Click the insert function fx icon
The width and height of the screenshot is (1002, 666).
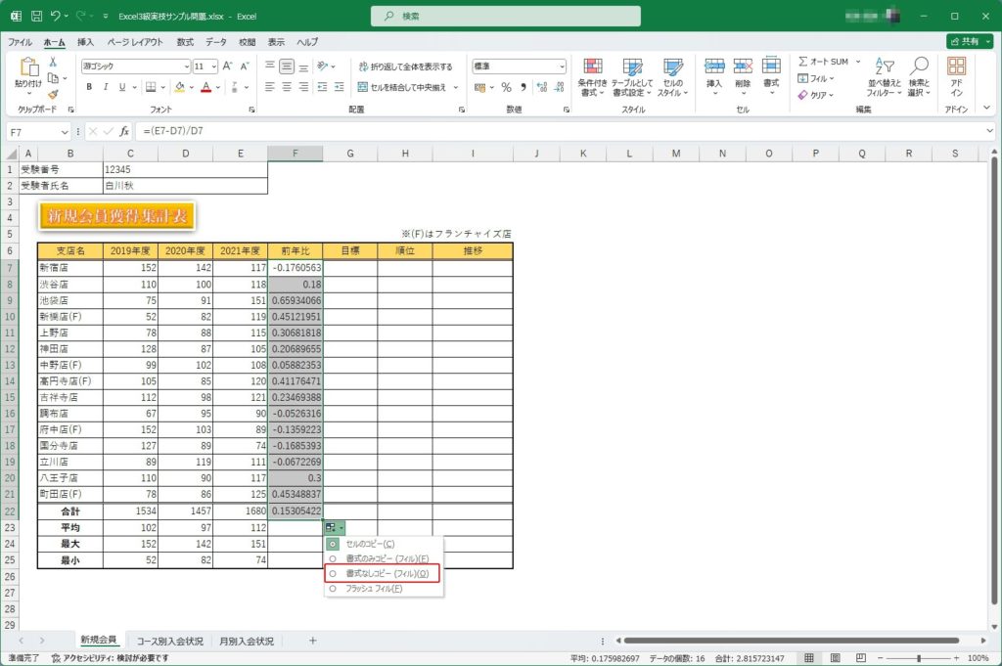124,131
